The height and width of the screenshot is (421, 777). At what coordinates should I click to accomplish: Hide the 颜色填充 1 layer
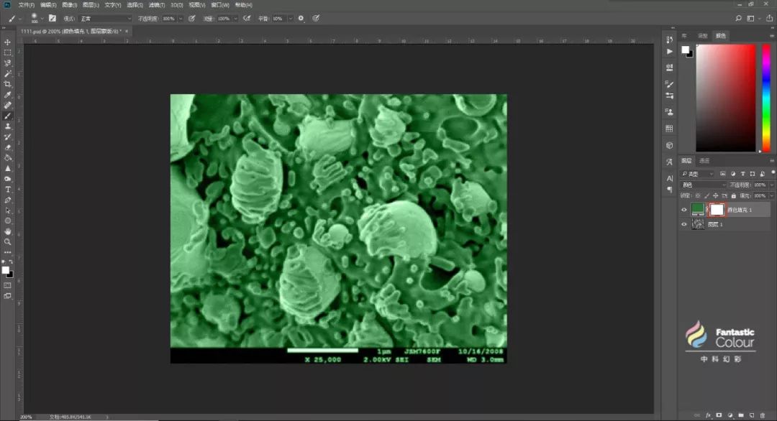(684, 210)
